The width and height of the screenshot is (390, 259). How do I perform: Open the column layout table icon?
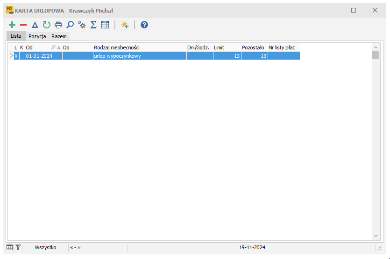pyautogui.click(x=105, y=25)
